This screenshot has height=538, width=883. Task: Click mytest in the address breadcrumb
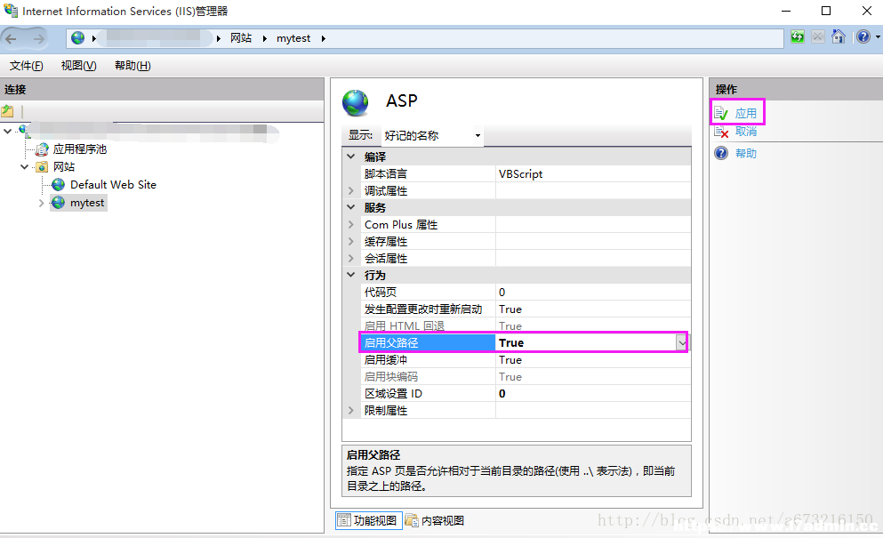[293, 38]
